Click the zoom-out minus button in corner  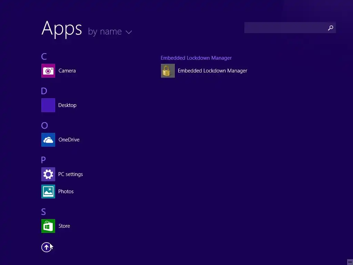tap(350, 262)
